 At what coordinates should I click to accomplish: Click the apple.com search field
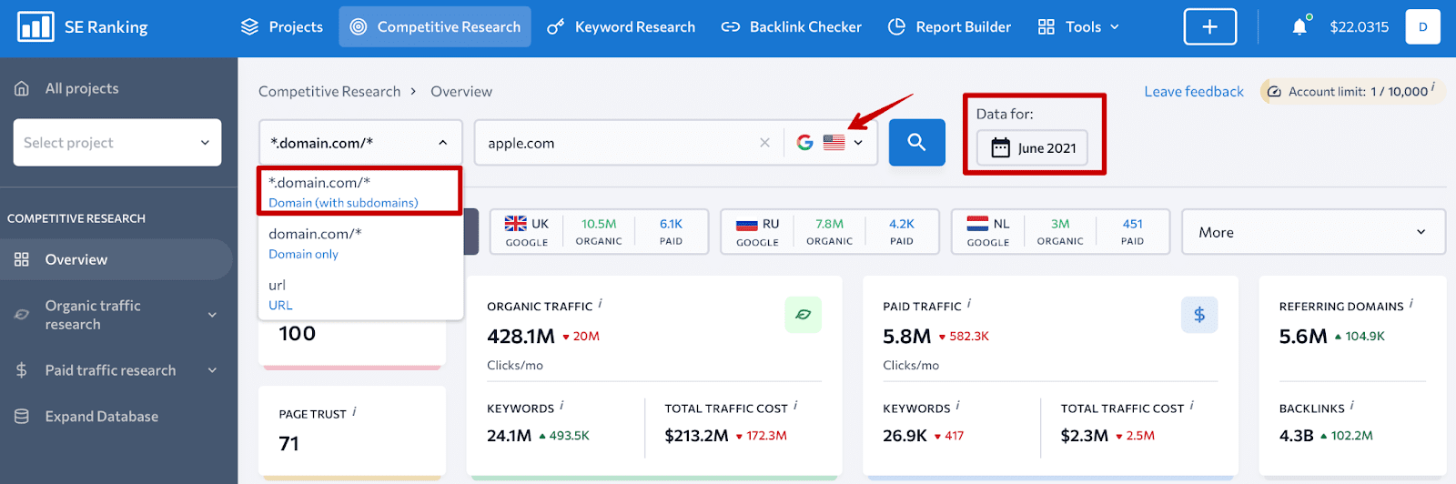(x=619, y=143)
